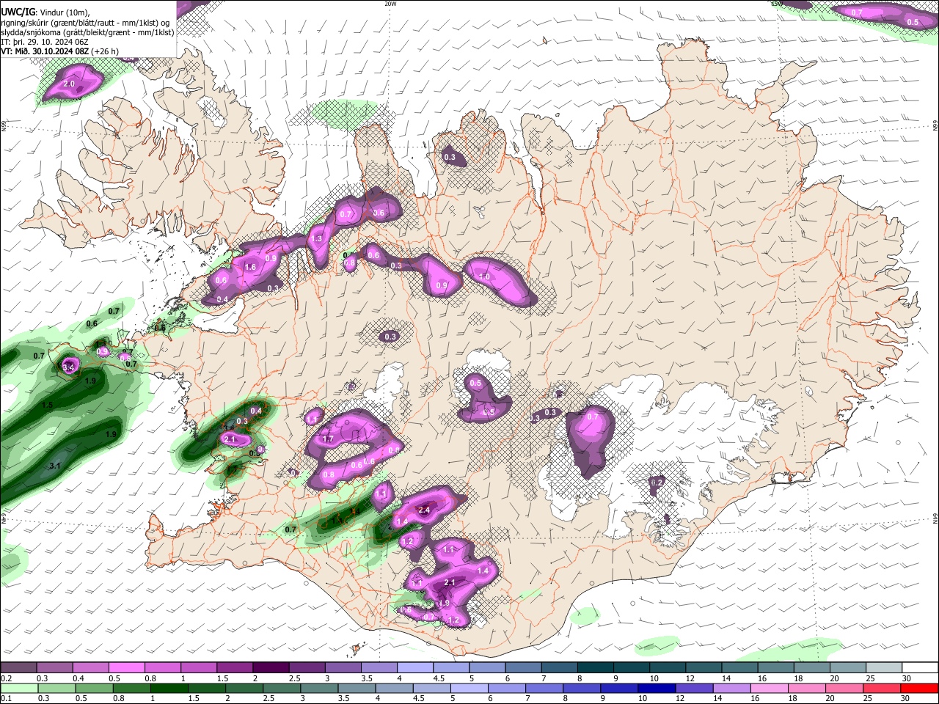The height and width of the screenshot is (704, 939).
Task: Click the bright pink 0.5–0.8 swatch in the upper legend
Action: (127, 667)
